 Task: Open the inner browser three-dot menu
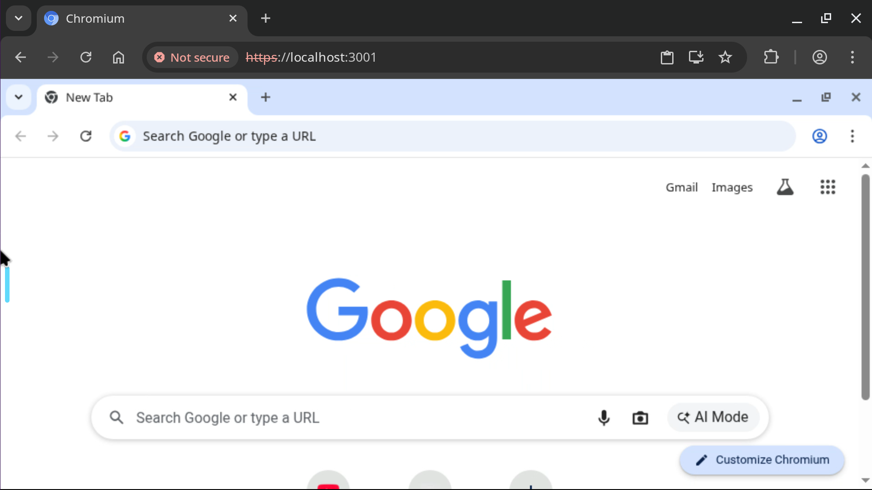coord(852,136)
